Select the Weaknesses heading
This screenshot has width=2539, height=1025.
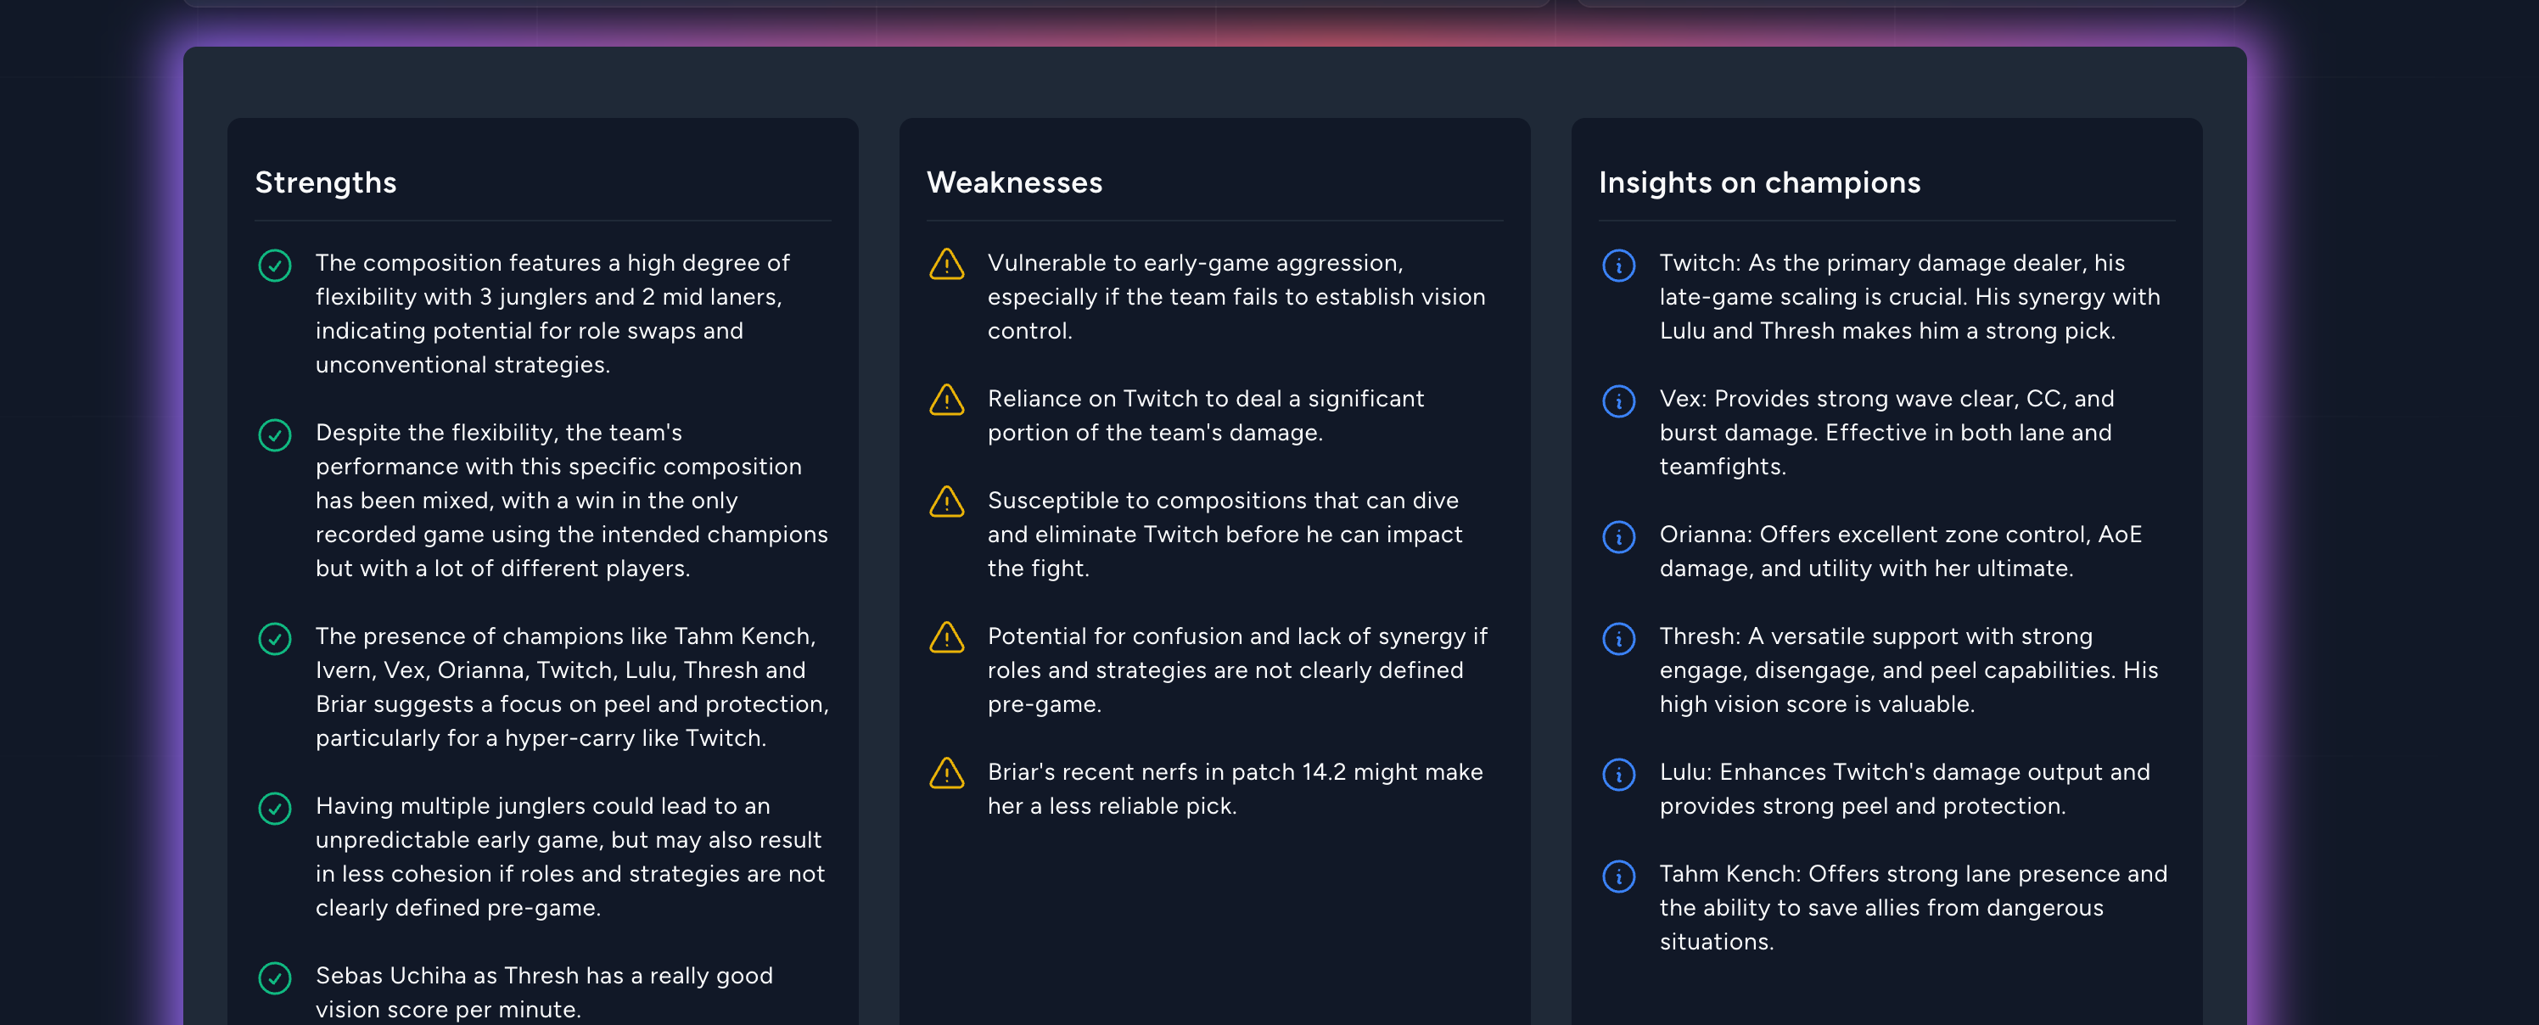tap(1014, 182)
